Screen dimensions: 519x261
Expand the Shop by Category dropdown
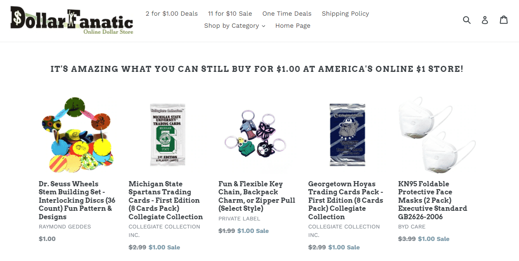[234, 25]
